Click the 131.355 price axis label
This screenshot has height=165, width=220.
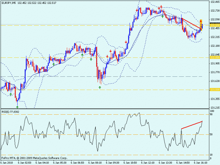click(215, 99)
